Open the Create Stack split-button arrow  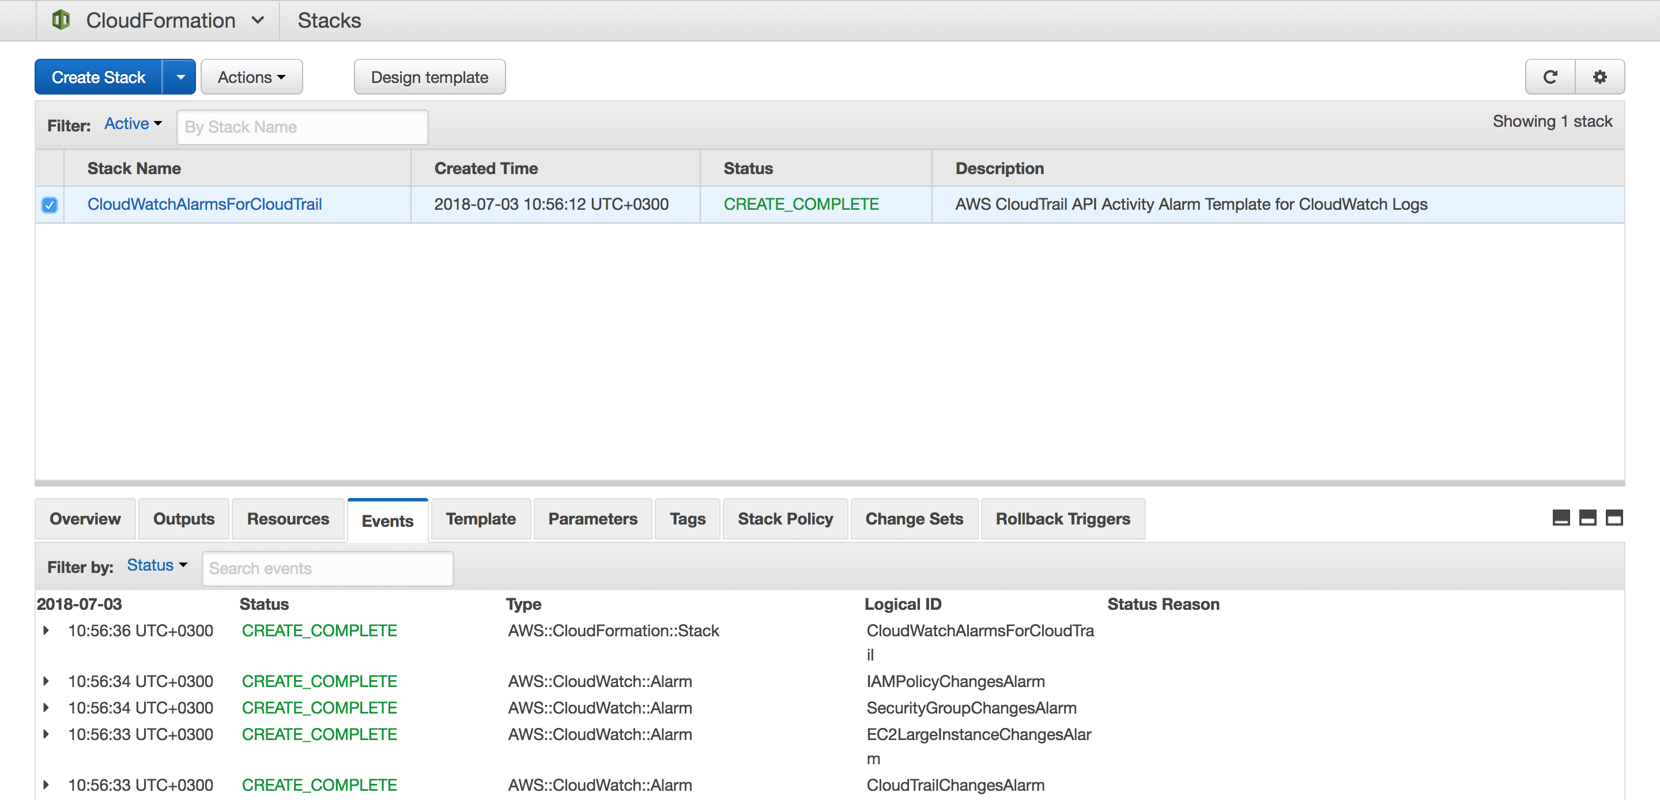(180, 77)
